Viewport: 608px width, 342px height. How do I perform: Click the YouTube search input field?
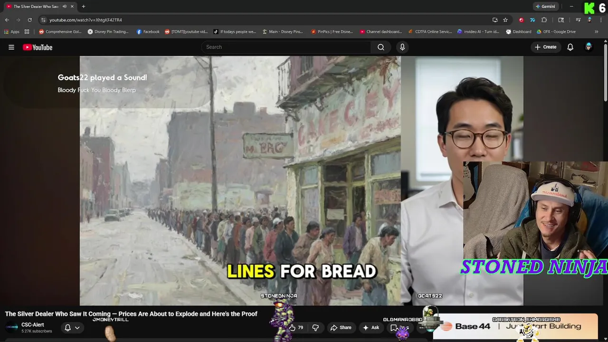click(x=286, y=47)
